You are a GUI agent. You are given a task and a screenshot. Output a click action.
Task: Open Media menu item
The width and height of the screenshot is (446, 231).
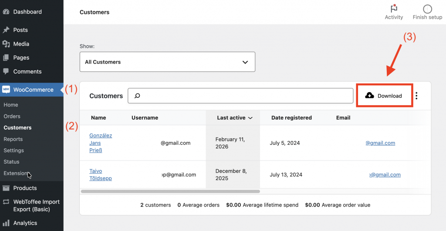[21, 44]
